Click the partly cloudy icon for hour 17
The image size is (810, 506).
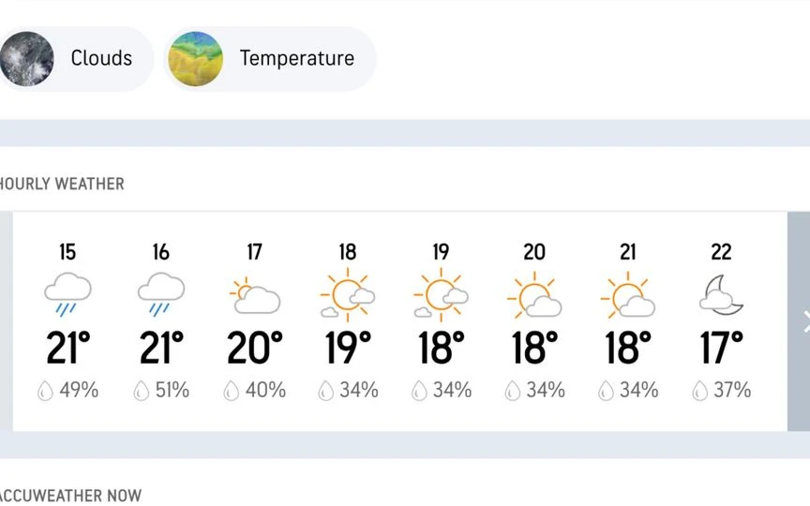click(x=255, y=295)
